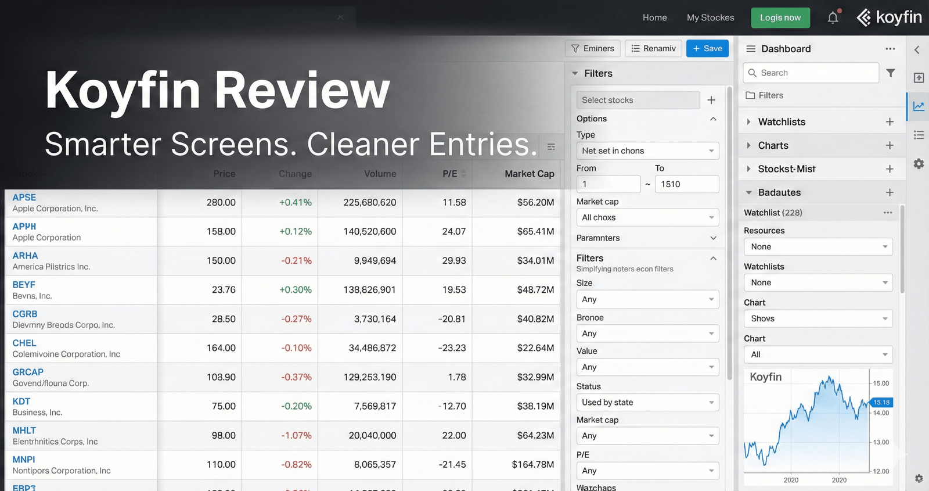Open My Stockes in top navigation
The height and width of the screenshot is (491, 929).
[710, 17]
